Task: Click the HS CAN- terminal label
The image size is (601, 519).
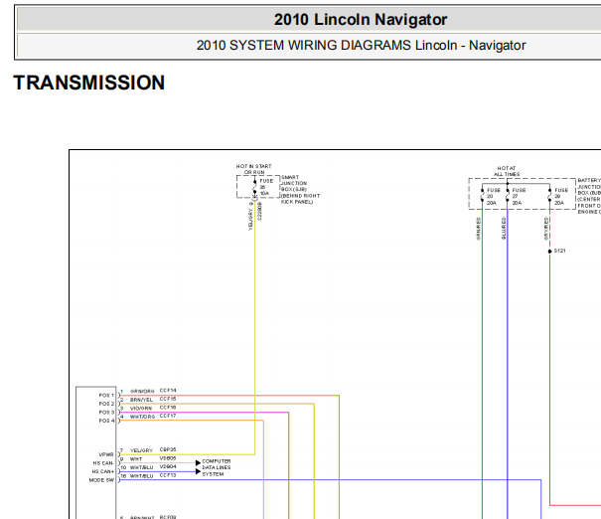Action: (x=103, y=463)
